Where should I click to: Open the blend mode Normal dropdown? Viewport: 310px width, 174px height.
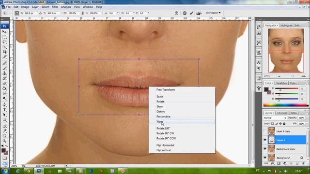pyautogui.click(x=275, y=118)
